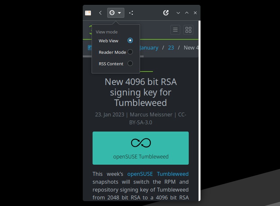
Task: Click the vertical scrollbar of the article
Action: 200,110
